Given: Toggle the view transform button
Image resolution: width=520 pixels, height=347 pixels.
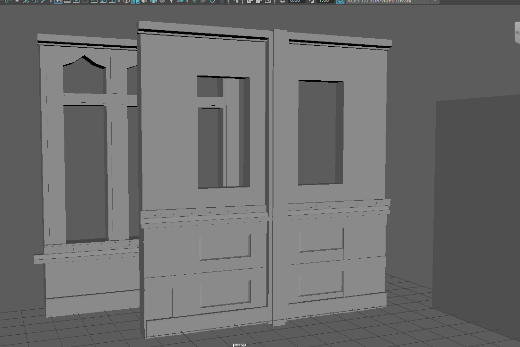Looking at the screenshot, I should (x=340, y=1).
